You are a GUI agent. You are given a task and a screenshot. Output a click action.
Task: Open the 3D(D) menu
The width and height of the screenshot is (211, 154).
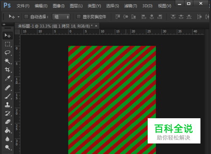(147, 6)
